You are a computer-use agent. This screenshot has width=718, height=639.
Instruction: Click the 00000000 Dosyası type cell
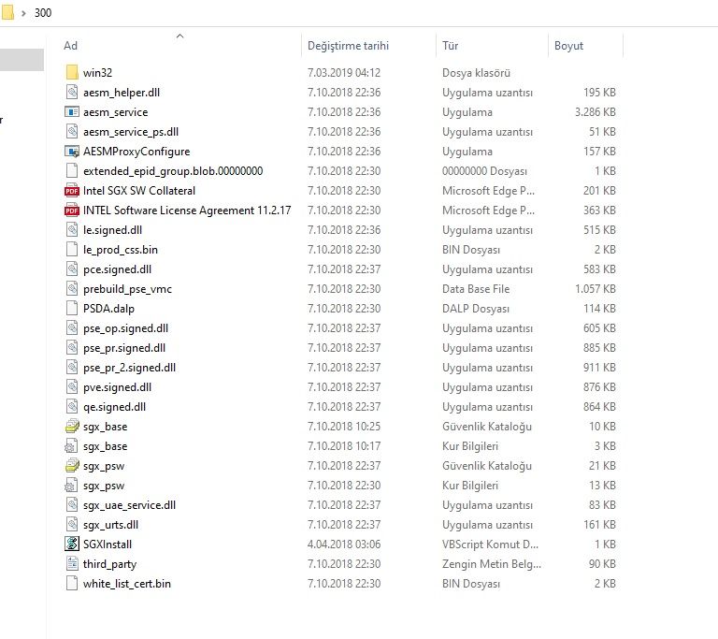(x=484, y=171)
